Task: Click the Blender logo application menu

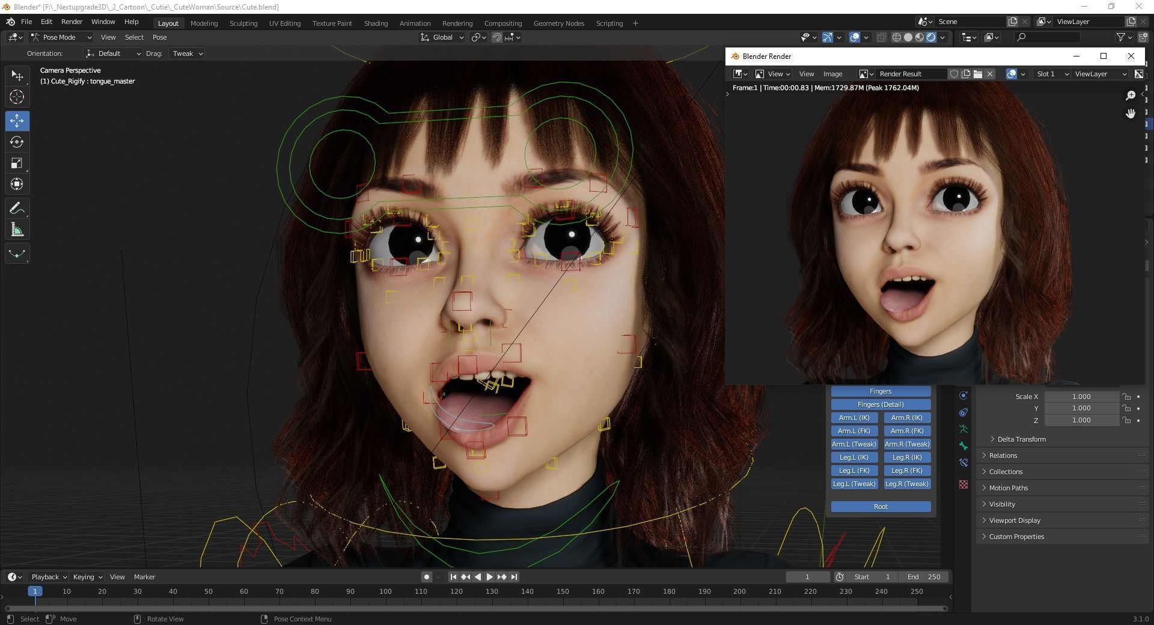Action: 10,22
